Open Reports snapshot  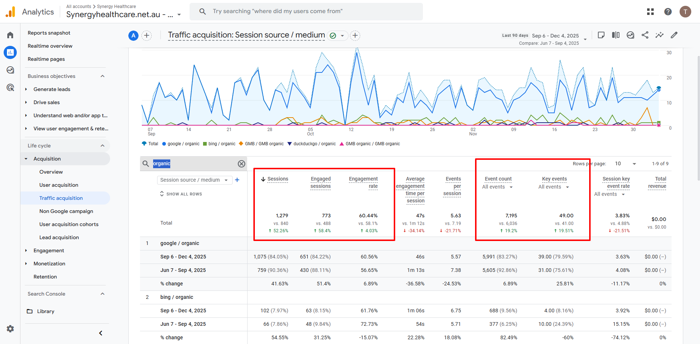pos(49,33)
